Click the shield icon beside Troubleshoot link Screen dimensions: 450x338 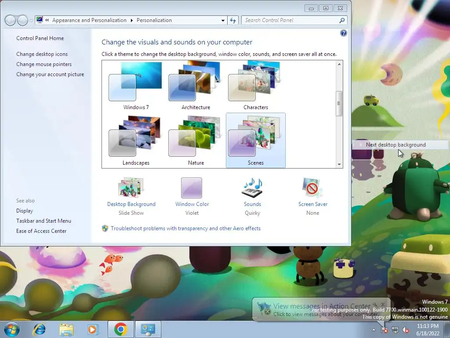105,228
